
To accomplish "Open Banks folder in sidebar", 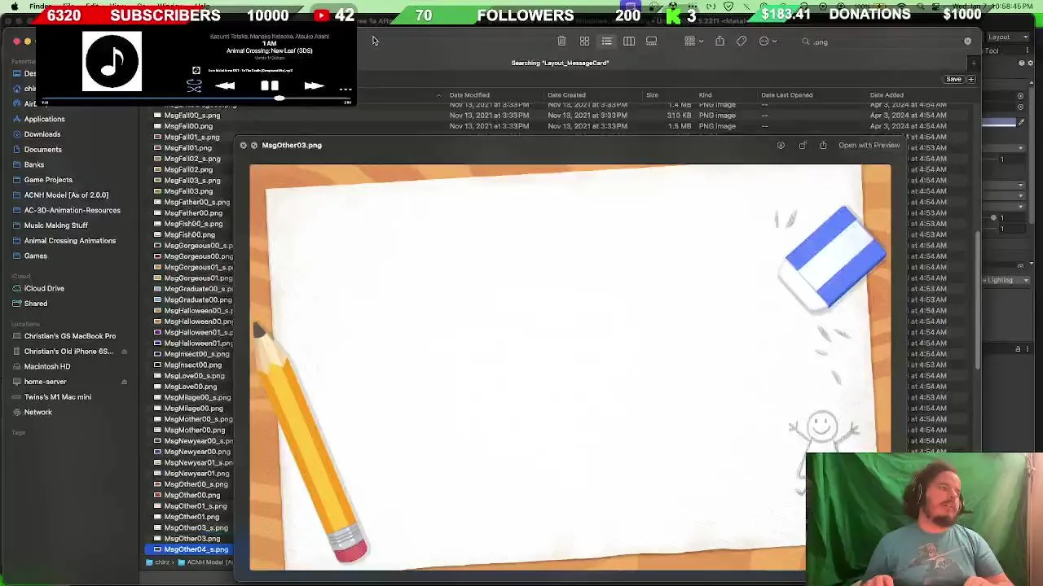I will point(34,165).
